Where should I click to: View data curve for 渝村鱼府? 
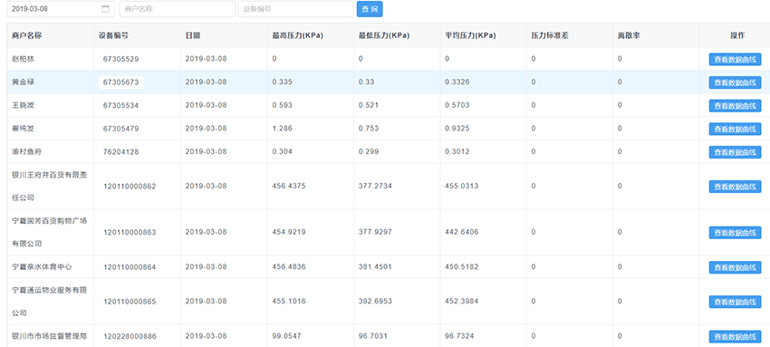pos(735,152)
